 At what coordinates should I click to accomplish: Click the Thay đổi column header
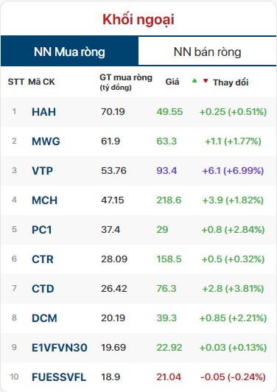tap(231, 83)
